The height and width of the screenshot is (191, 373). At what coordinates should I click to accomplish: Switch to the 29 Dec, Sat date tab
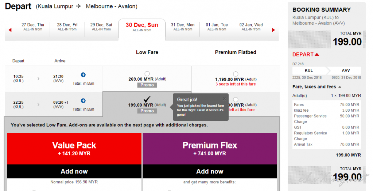tap(101, 27)
